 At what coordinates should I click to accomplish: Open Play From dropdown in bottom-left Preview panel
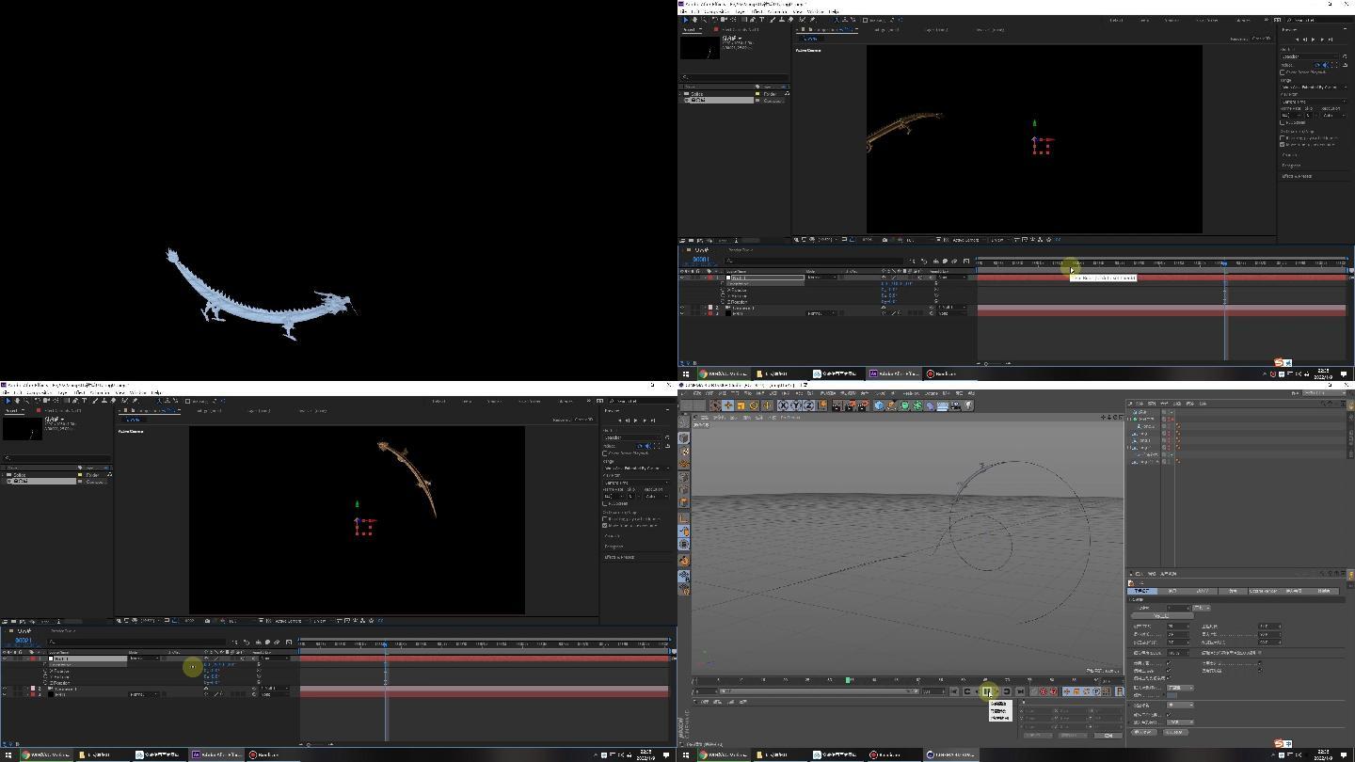(x=637, y=483)
